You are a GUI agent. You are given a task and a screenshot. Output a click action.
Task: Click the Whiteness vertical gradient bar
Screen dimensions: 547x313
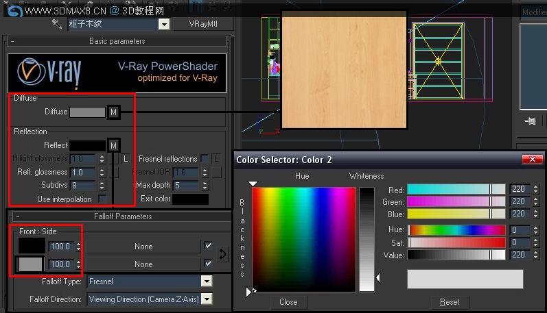point(366,239)
